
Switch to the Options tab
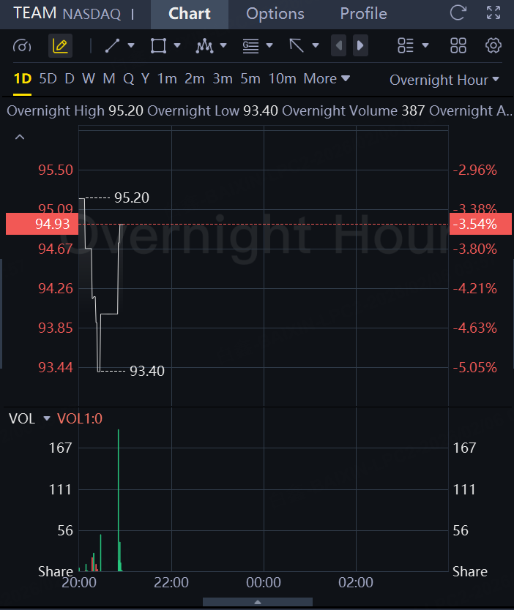[275, 14]
